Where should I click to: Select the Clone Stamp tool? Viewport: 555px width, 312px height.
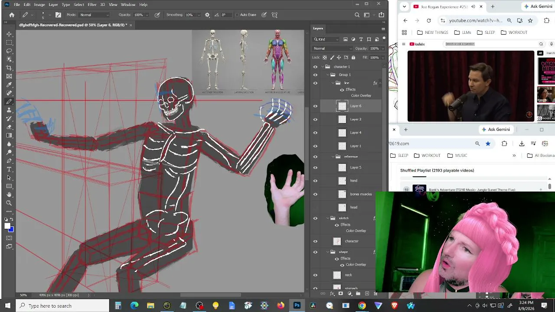pyautogui.click(x=9, y=110)
